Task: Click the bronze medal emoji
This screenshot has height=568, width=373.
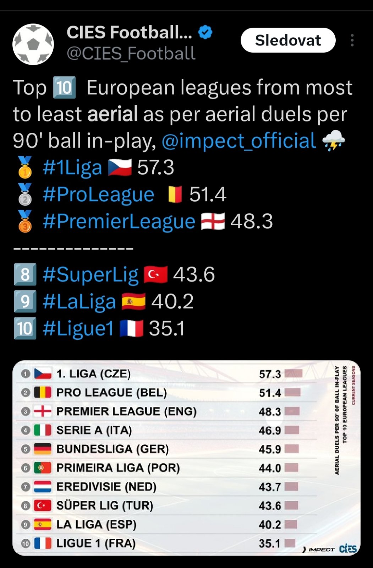Action: tap(25, 221)
